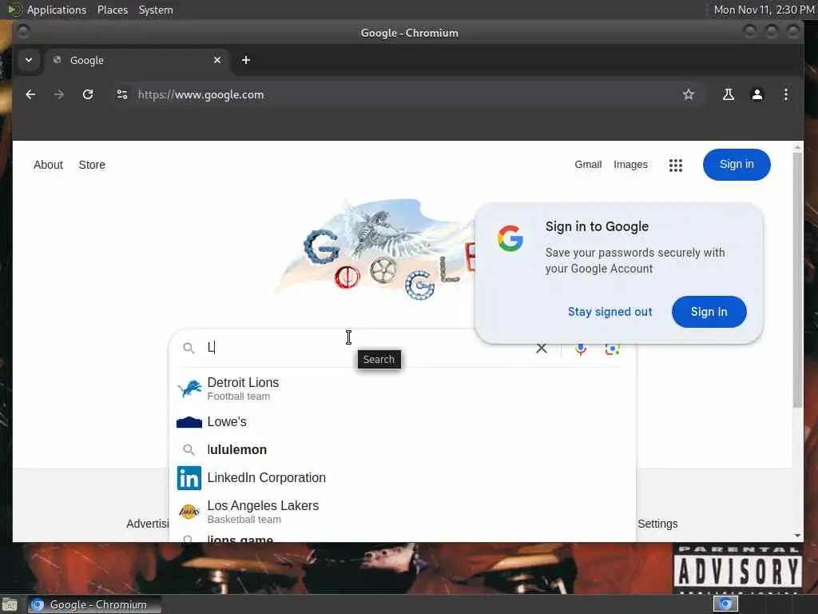Expand the tab search dropdown chevron
Viewport: 818px width, 614px height.
coord(29,60)
